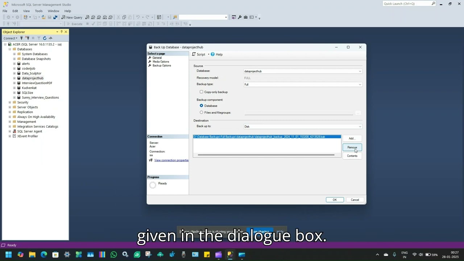
Task: Click the Quick Launch search icon
Action: tap(433, 4)
